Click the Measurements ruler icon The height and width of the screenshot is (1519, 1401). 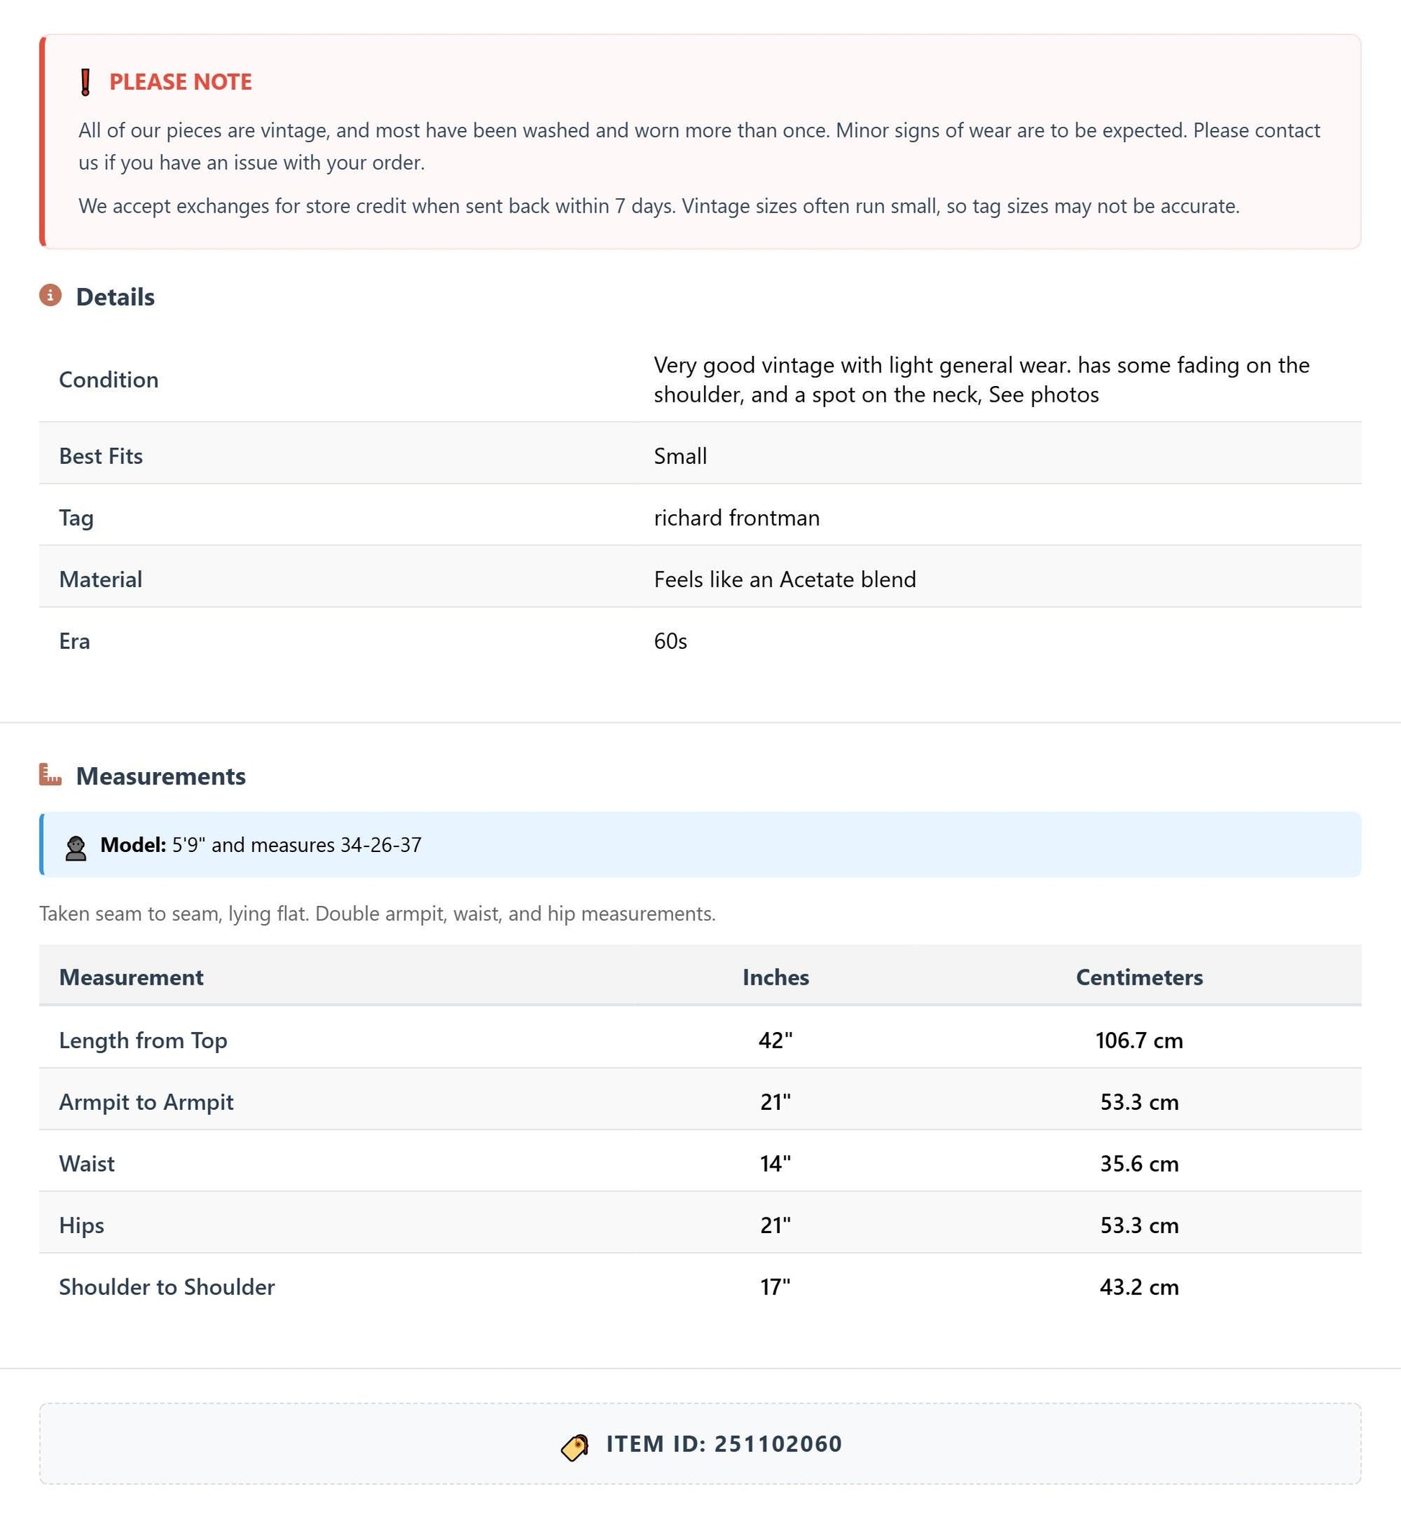(50, 774)
